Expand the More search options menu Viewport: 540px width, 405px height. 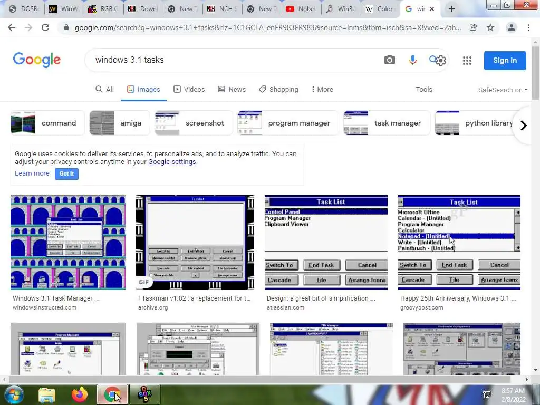tap(322, 90)
